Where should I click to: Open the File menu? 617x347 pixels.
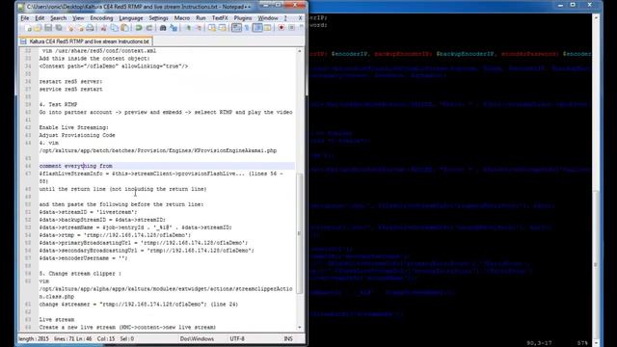(x=25, y=18)
